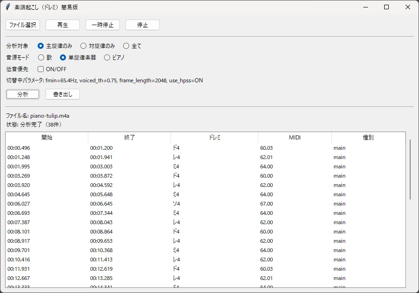Screen dimensions: 419x293
Task: Export results with the 書き出し button
Action: click(63, 94)
